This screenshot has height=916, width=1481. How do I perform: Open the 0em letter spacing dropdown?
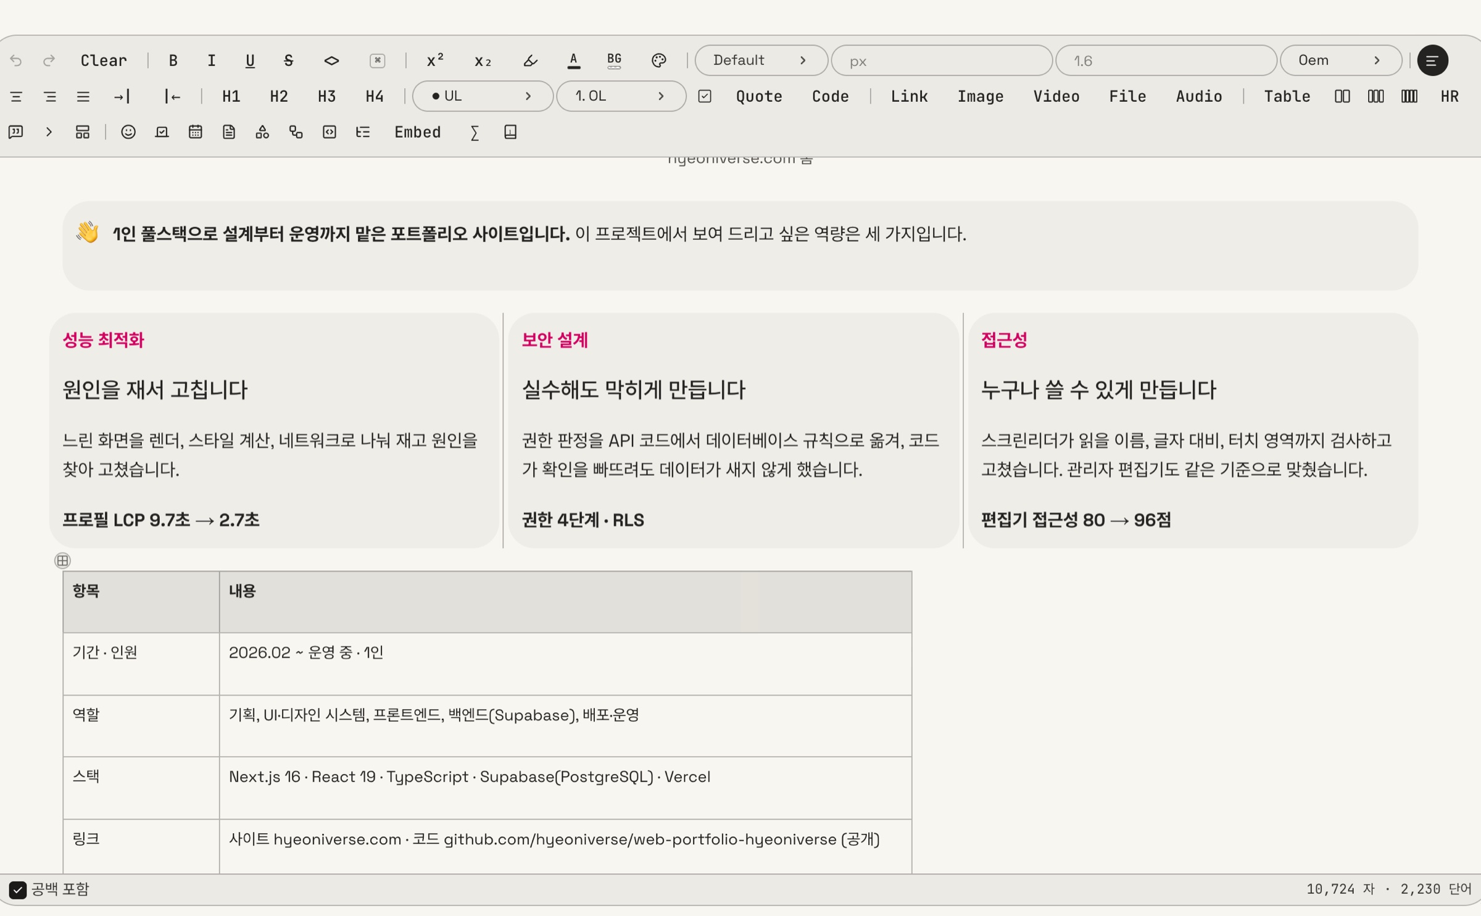coord(1340,60)
